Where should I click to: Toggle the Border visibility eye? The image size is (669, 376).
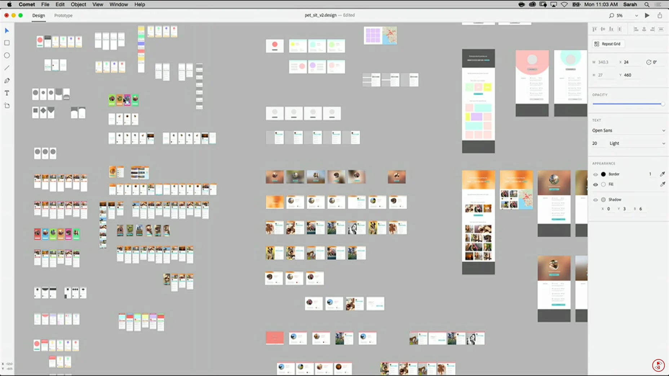tap(595, 174)
